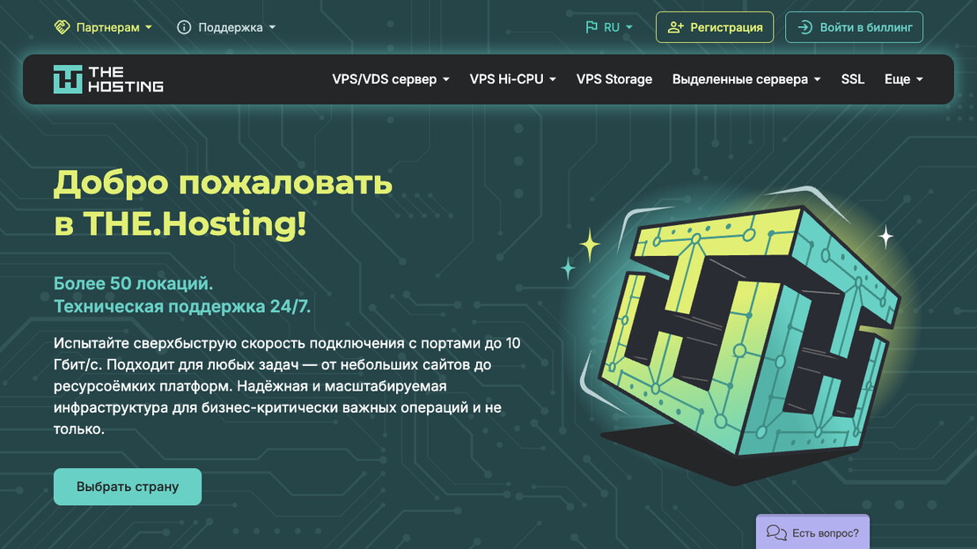
Task: Click the info circle icon beside Поддержка
Action: [184, 27]
